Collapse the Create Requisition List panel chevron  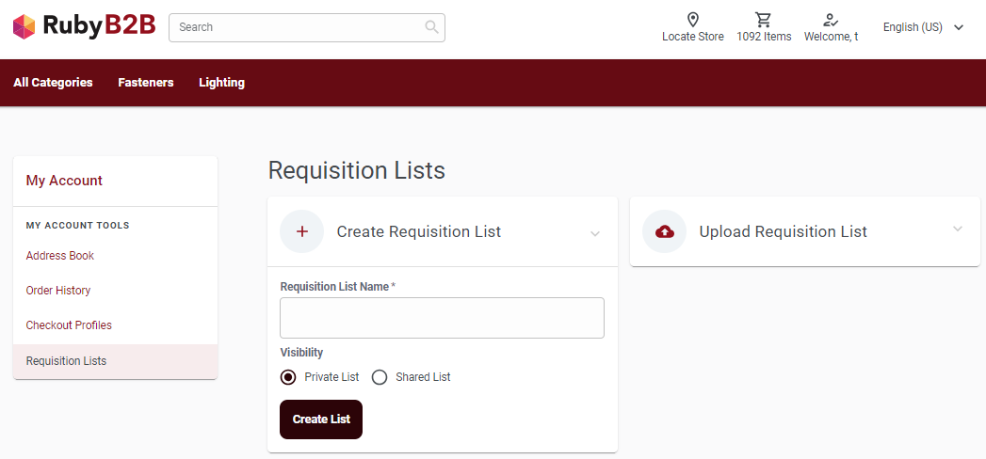pos(595,233)
